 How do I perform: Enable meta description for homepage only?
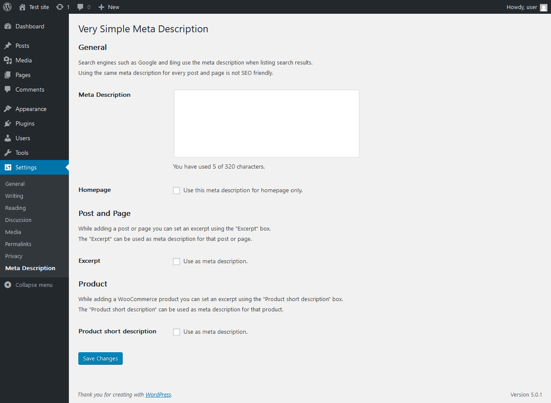176,191
